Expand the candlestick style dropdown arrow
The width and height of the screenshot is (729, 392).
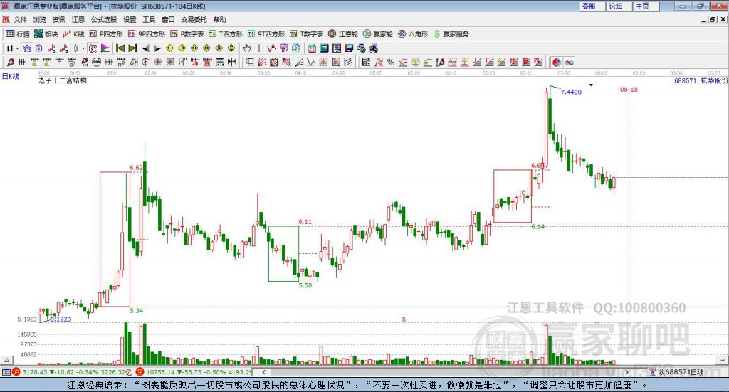click(83, 48)
